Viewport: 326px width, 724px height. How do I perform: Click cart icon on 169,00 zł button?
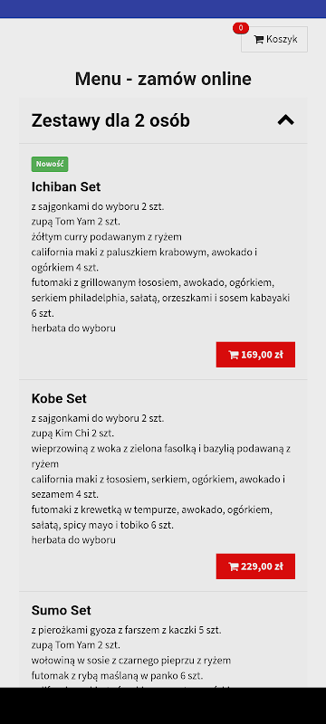pyautogui.click(x=234, y=355)
